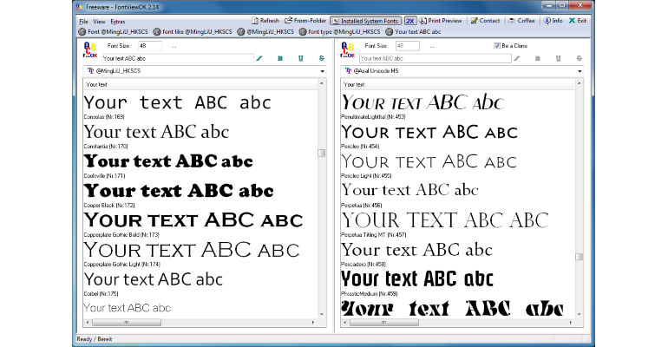Open the File menu
668x347 pixels.
tap(83, 22)
